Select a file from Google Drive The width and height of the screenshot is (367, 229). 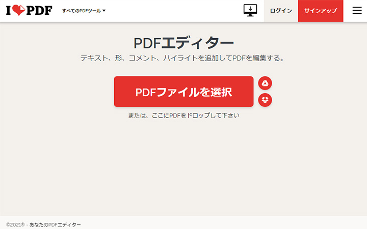tap(265, 83)
